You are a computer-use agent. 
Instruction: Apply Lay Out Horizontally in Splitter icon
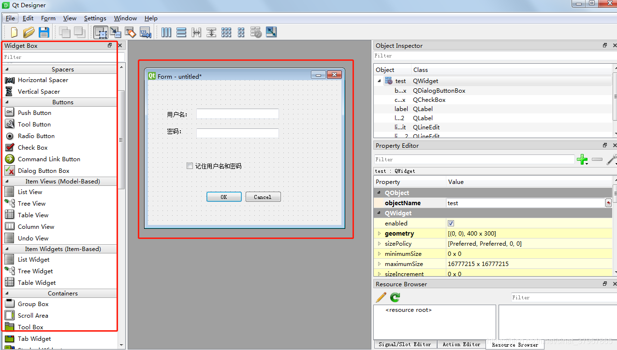(x=196, y=32)
